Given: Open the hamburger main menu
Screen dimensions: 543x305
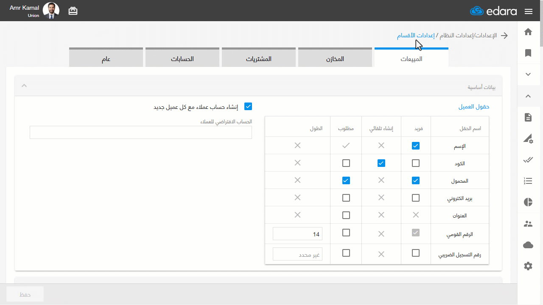Looking at the screenshot, I should (x=529, y=11).
